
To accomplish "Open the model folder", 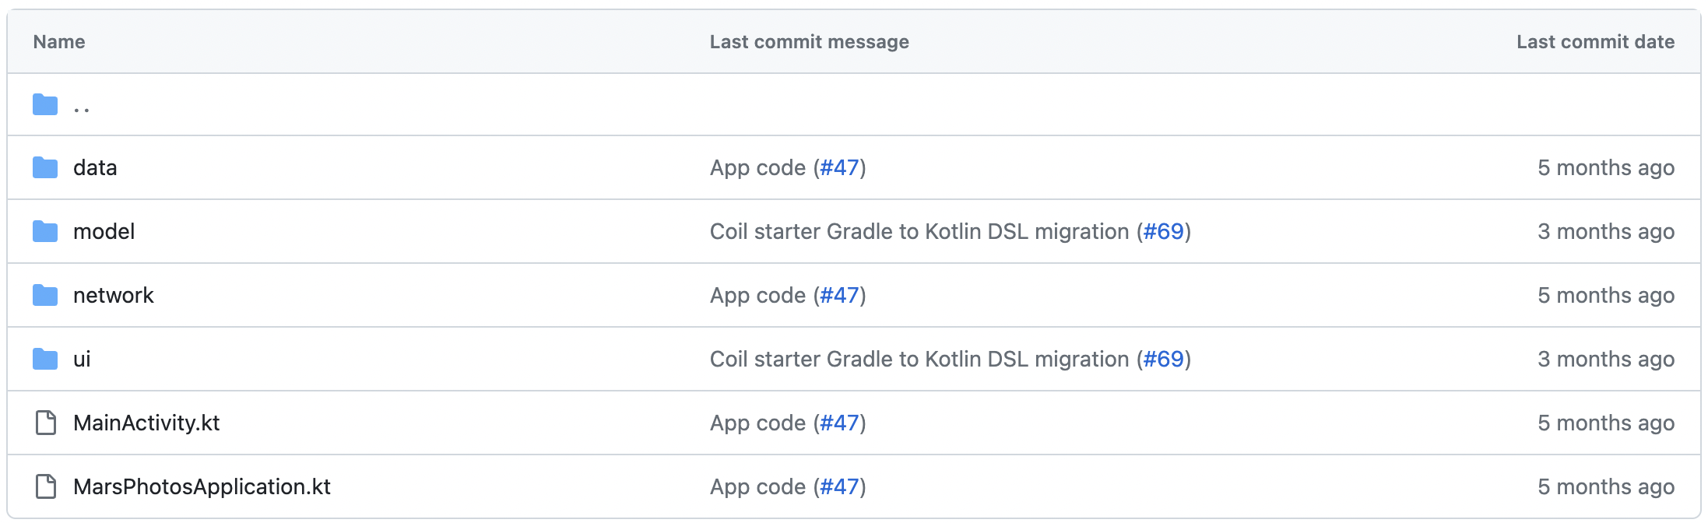I will [104, 232].
